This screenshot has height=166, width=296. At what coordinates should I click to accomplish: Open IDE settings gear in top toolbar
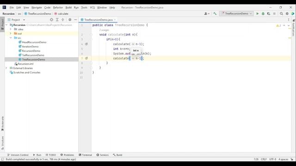(x=287, y=13)
